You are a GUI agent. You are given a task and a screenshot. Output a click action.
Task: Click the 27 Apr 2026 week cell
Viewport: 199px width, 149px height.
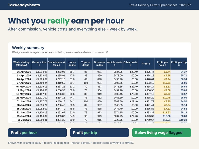22,83
